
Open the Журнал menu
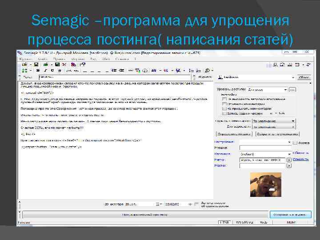click(25, 59)
